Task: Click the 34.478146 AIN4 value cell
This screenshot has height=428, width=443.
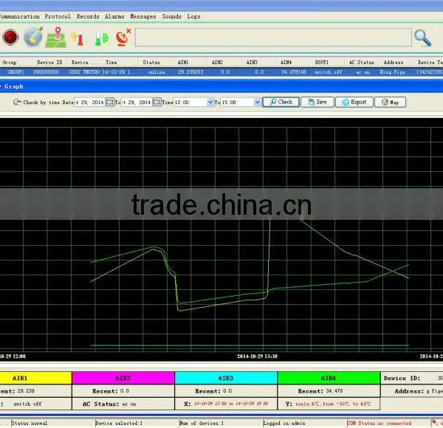Action: pos(294,72)
